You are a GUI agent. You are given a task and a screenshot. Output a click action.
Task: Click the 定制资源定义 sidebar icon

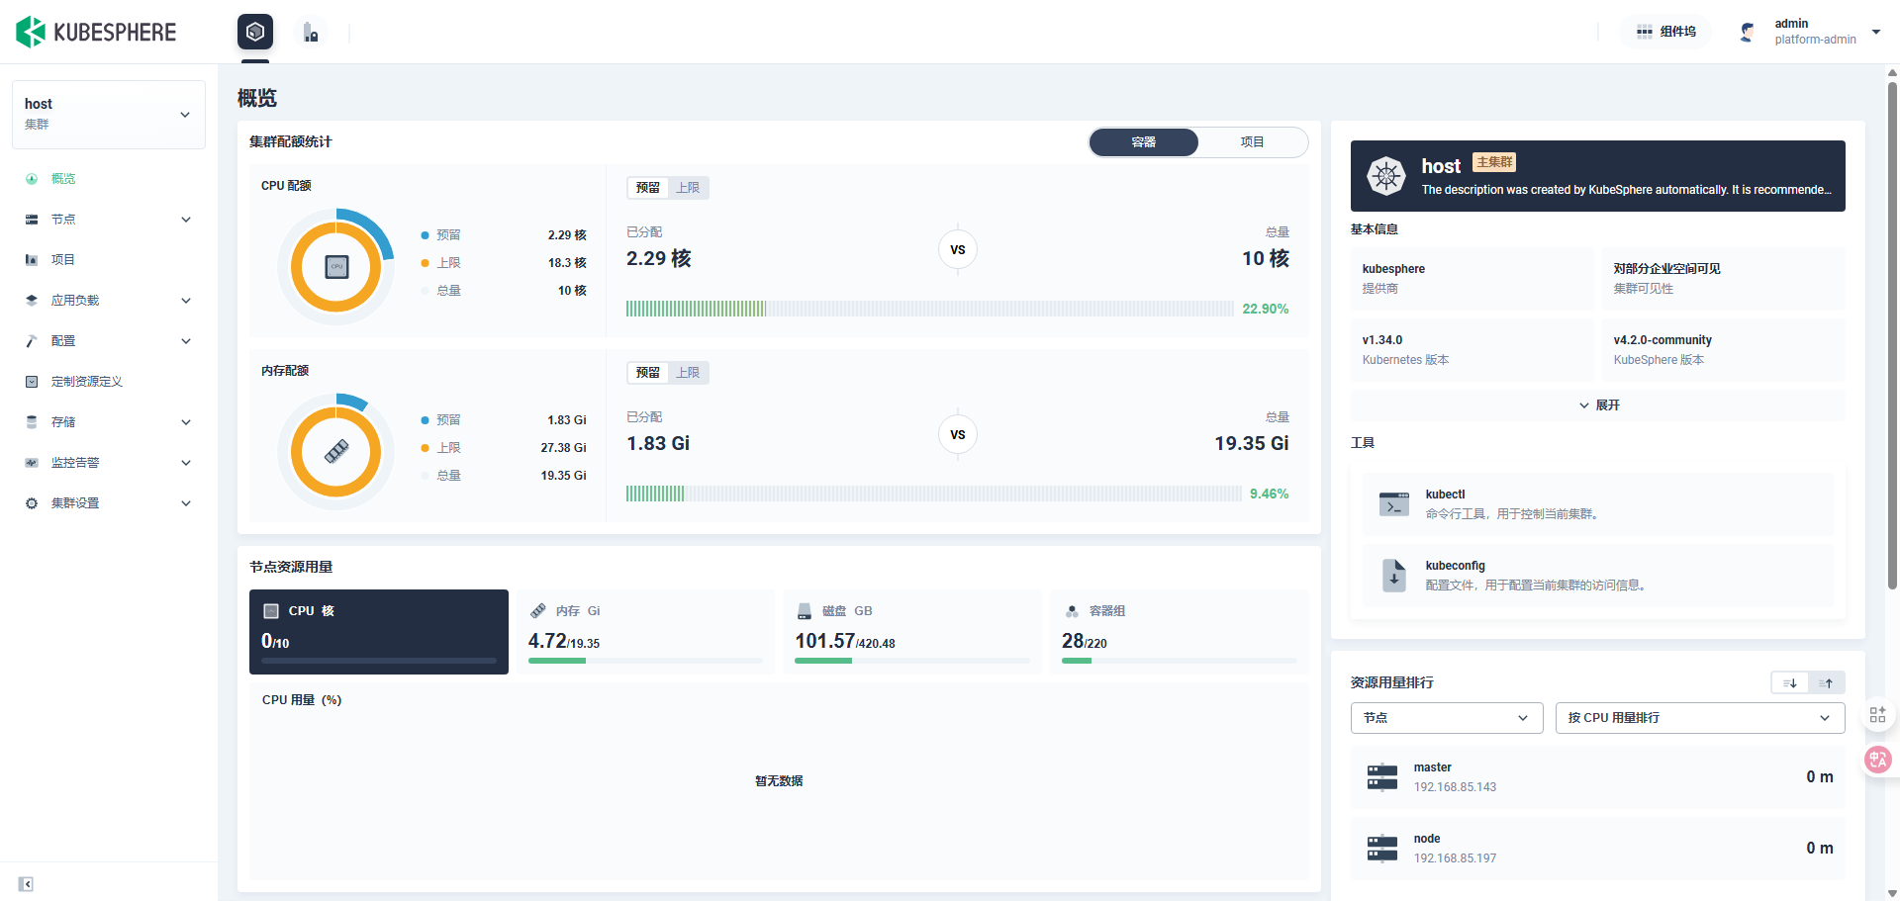pyautogui.click(x=32, y=382)
